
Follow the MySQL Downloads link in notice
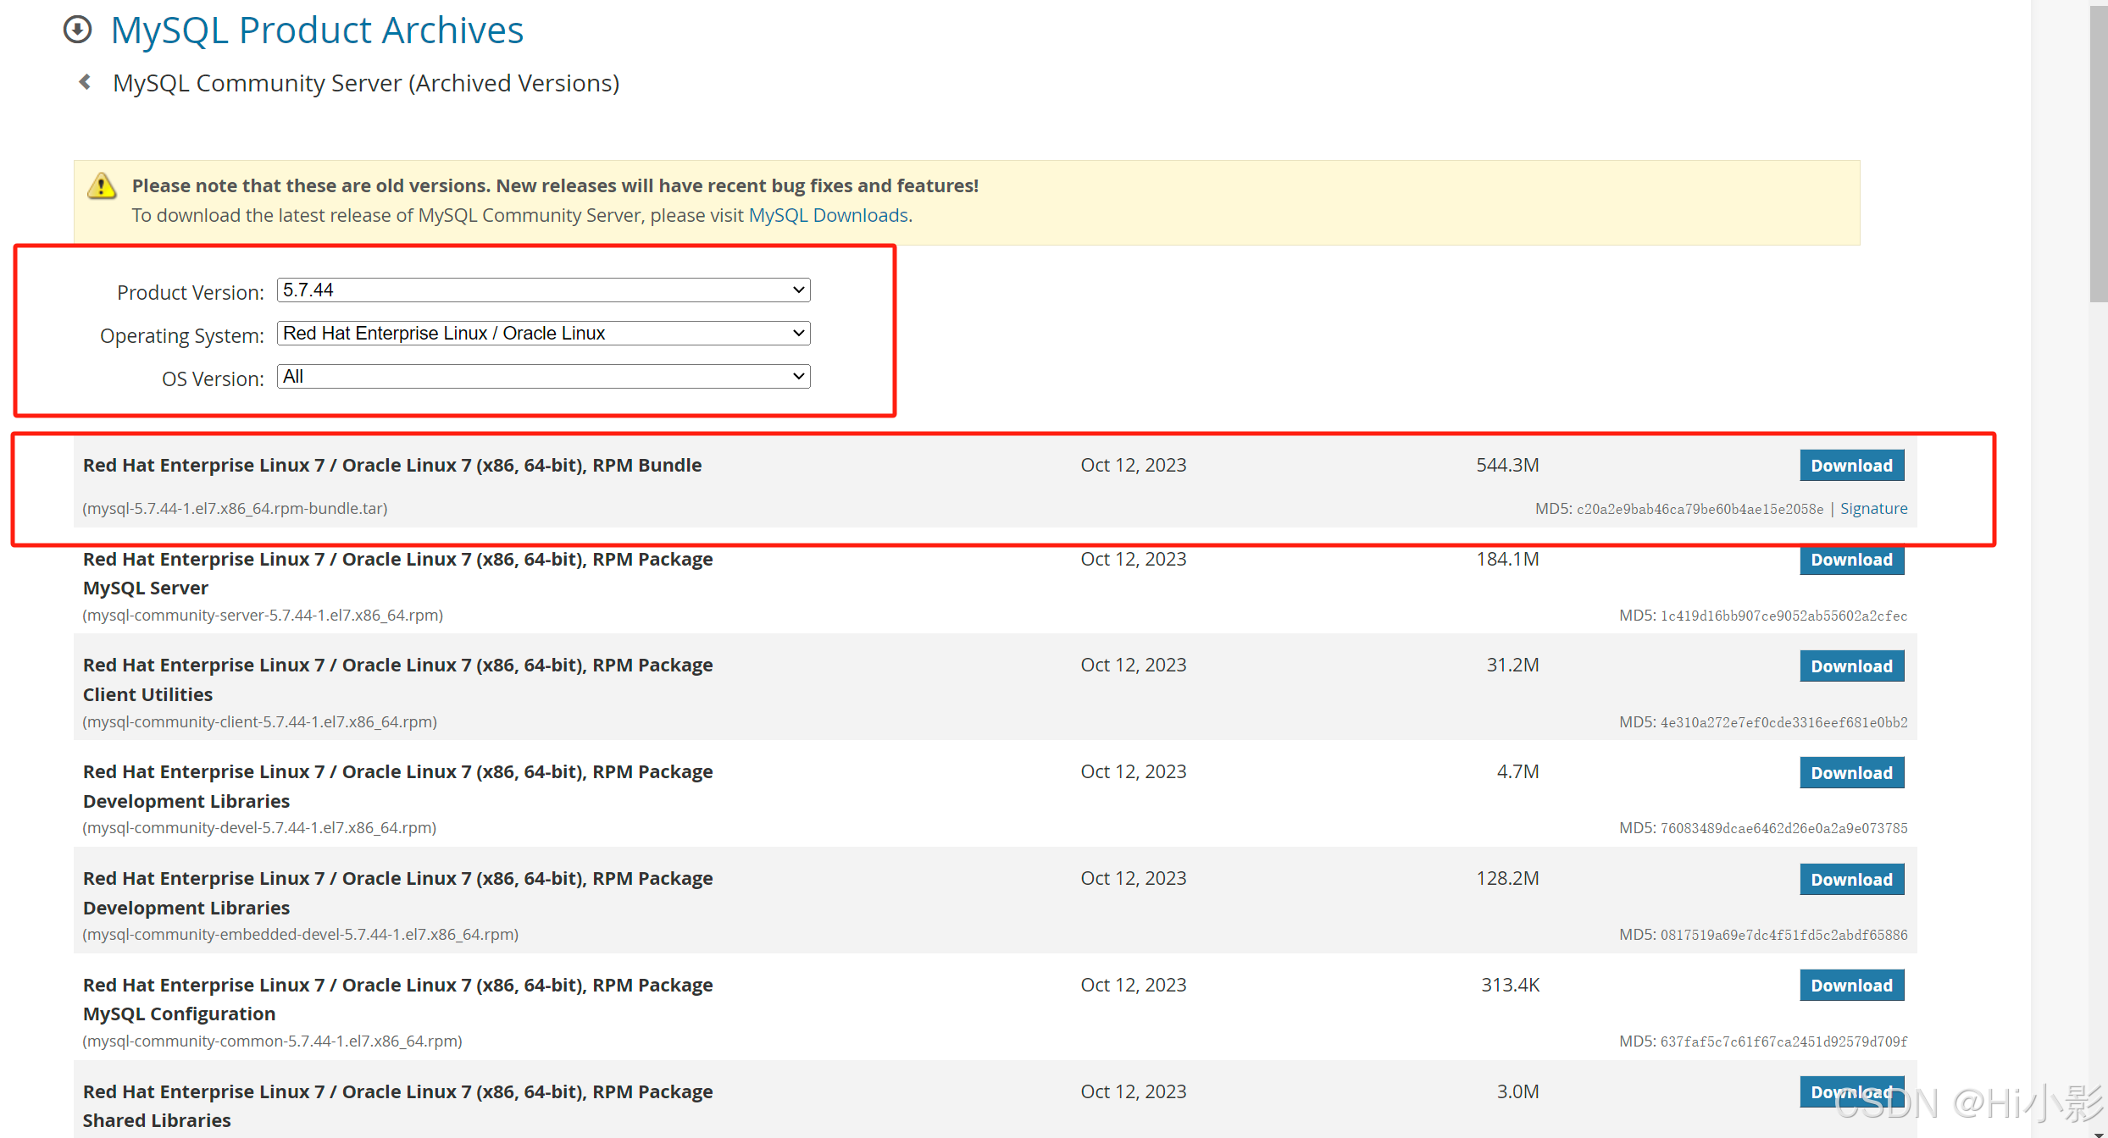[828, 215]
